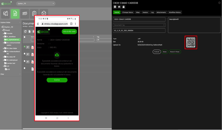Tap the CBOX logo in phone page

click(x=44, y=32)
